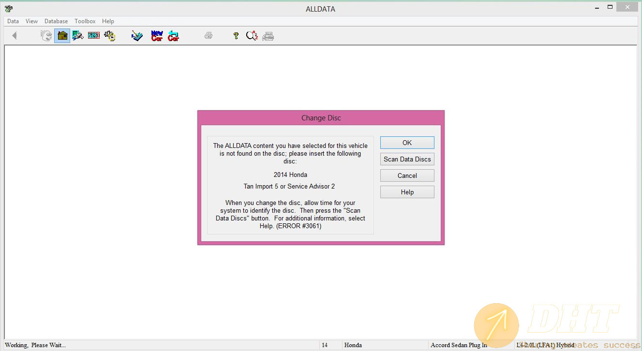Click the 7520 counter toolbar icon
This screenshot has width=642, height=351.
[94, 36]
